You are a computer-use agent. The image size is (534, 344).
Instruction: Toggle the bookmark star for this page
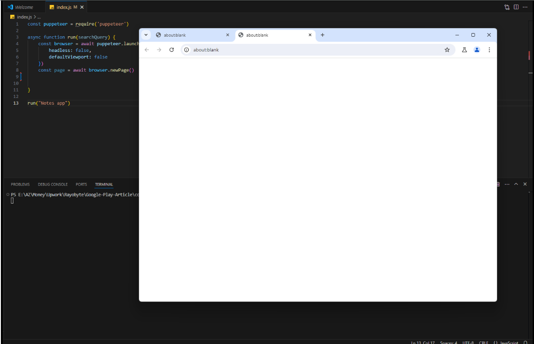tap(447, 50)
